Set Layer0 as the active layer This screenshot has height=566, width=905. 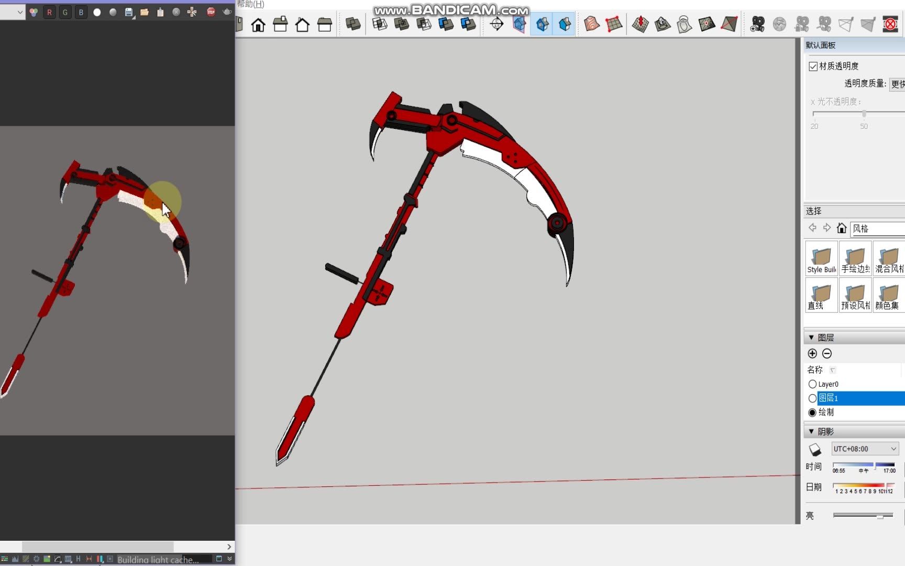(x=812, y=384)
